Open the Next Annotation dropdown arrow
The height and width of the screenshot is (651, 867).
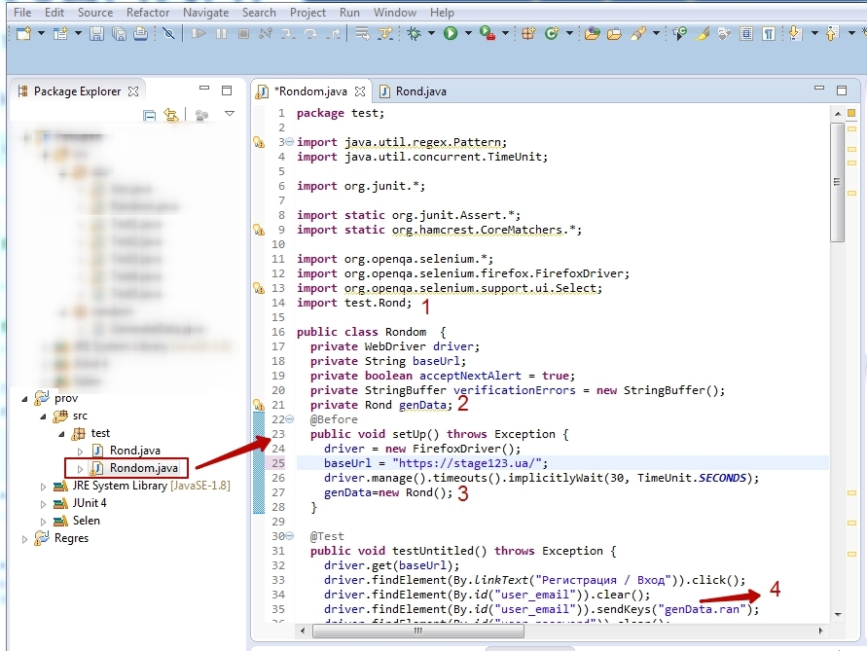coord(814,34)
